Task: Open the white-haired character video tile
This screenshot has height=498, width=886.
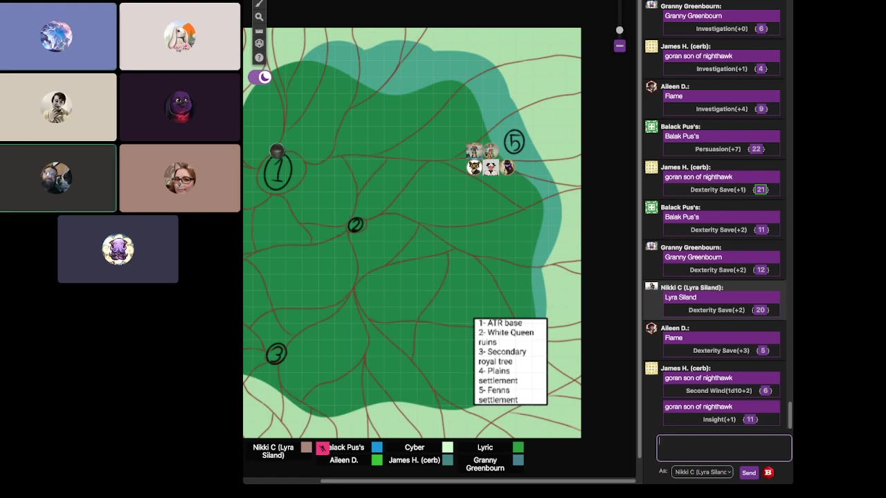Action: point(180,36)
